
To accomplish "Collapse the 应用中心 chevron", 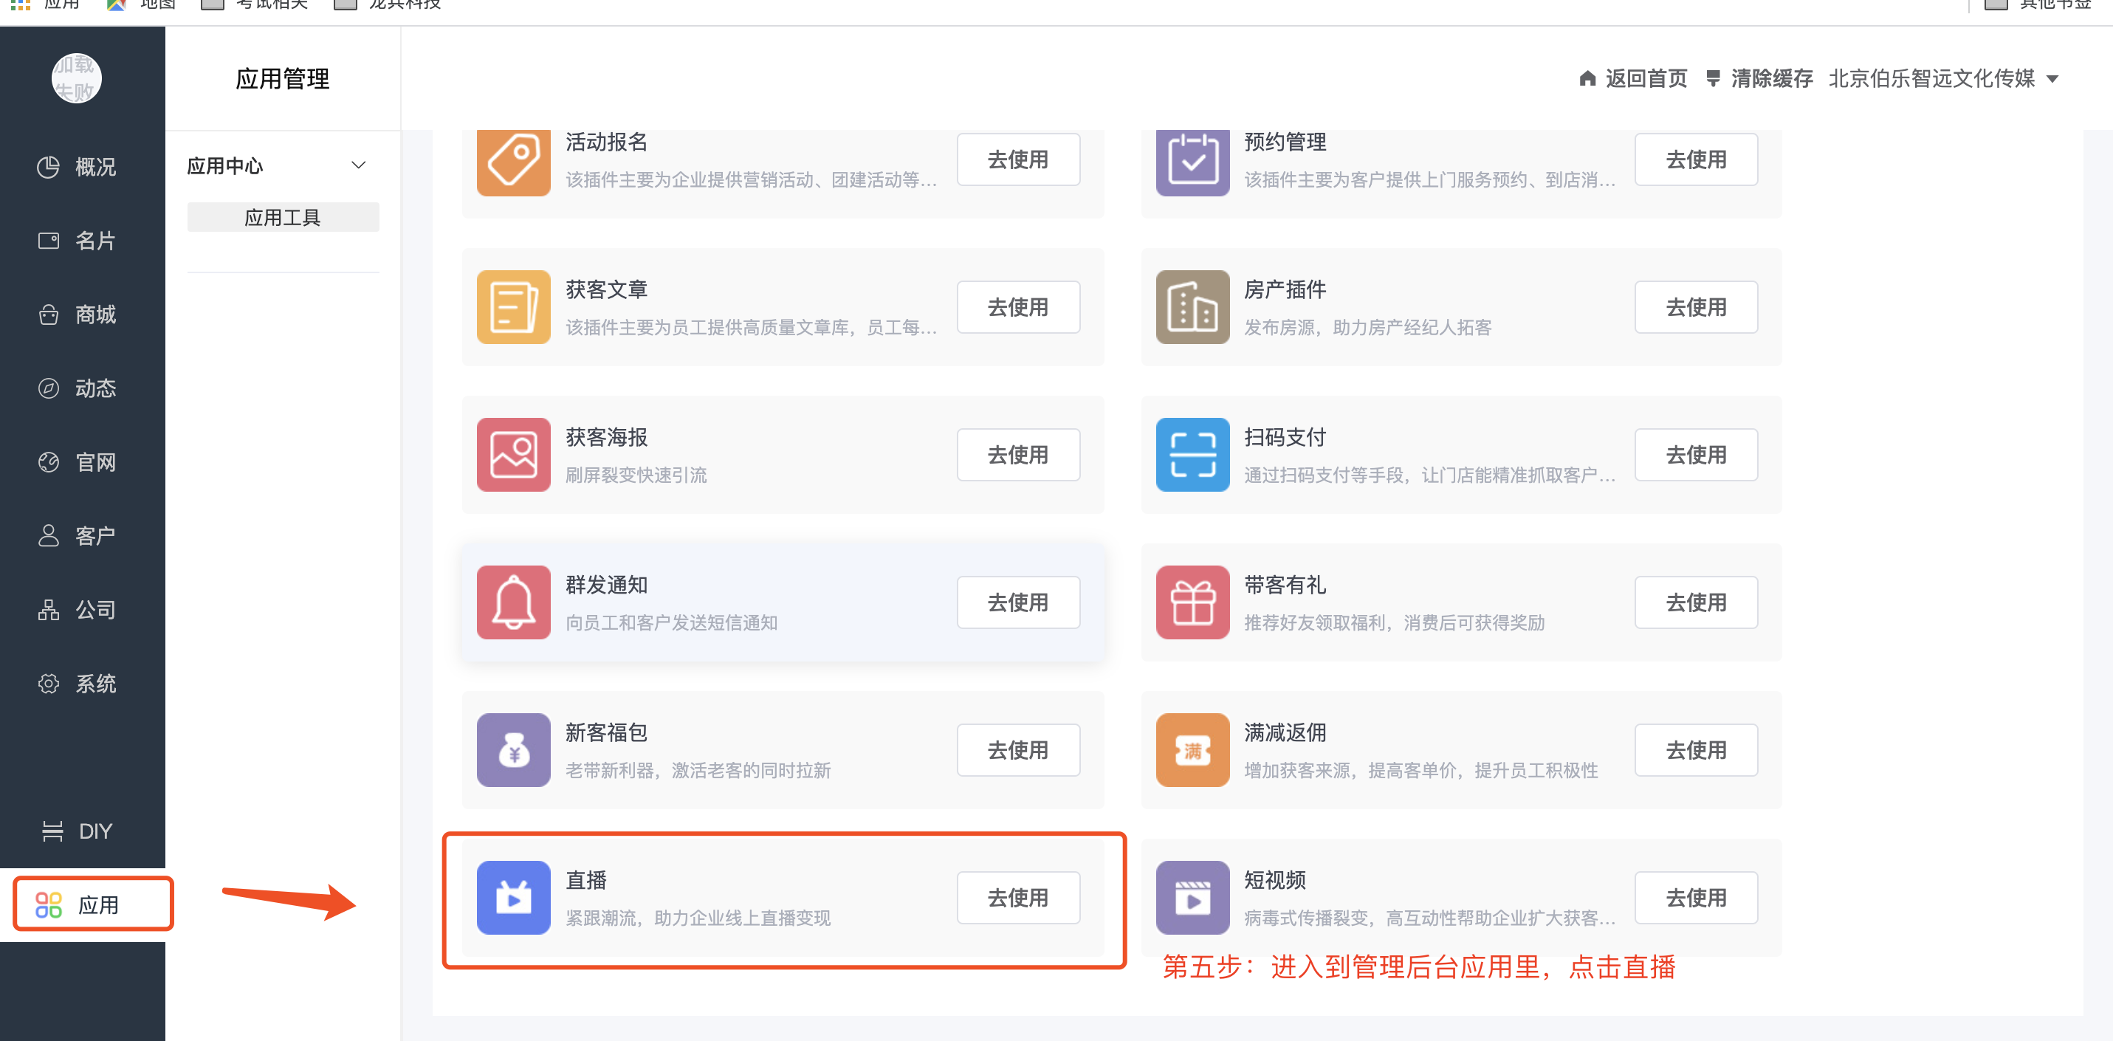I will pos(357,165).
